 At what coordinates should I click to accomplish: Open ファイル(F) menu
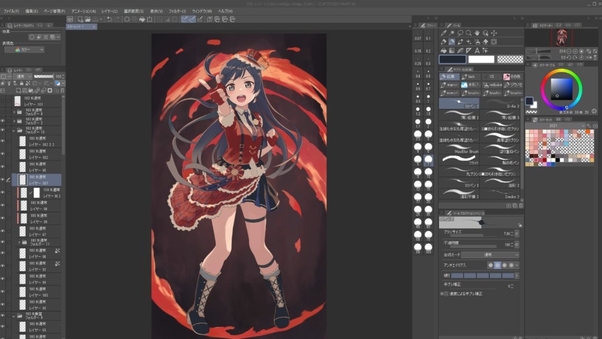tap(11, 11)
